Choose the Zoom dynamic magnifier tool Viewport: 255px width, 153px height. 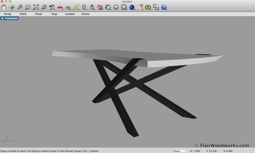pyautogui.click(x=20, y=7)
